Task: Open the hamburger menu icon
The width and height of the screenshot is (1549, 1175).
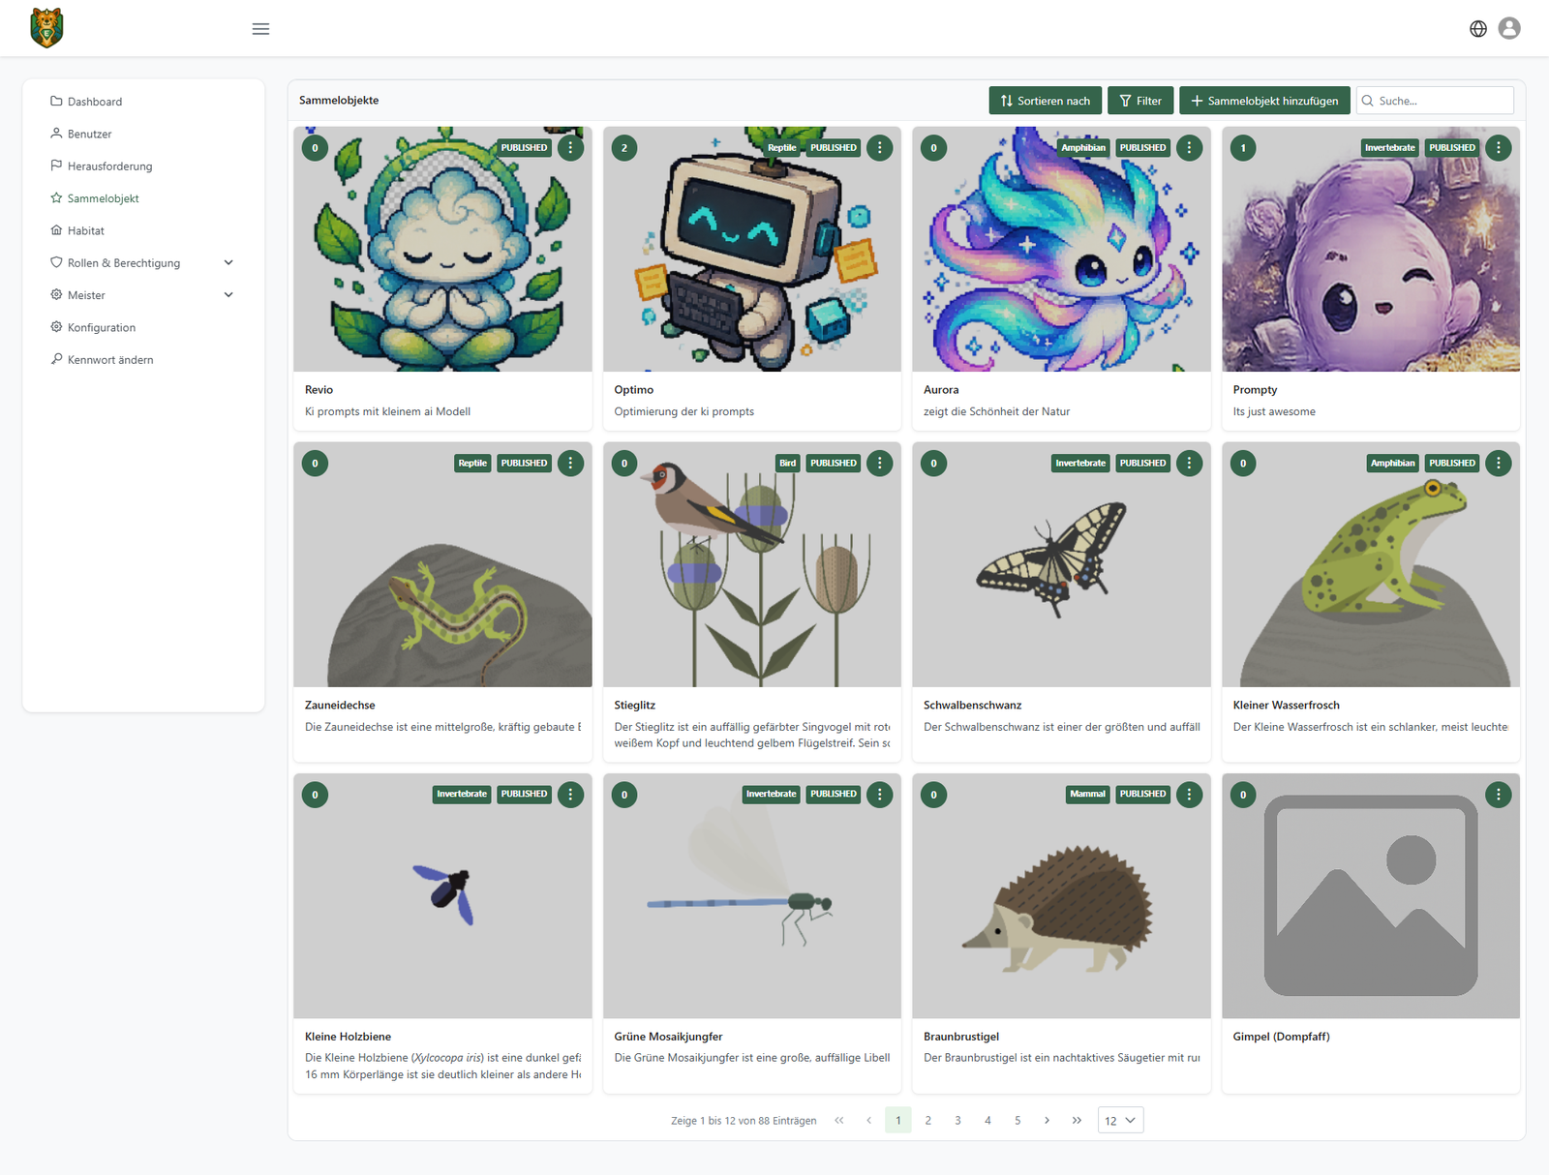Action: 260,29
